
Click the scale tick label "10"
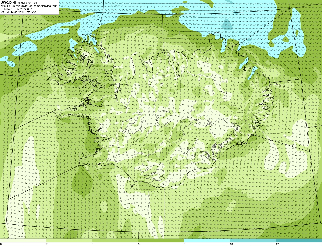click(231, 244)
